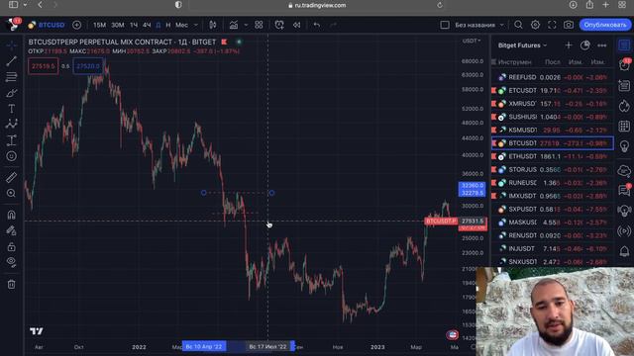Image resolution: width=634 pixels, height=356 pixels.
Task: Toggle stay in drawing mode
Action: pyautogui.click(x=11, y=230)
